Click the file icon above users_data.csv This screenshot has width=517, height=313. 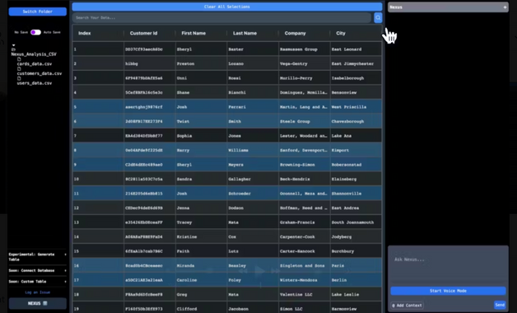click(19, 78)
